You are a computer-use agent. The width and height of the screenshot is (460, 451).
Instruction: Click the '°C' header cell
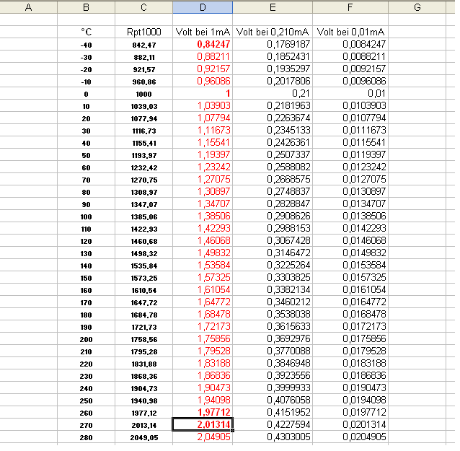86,32
